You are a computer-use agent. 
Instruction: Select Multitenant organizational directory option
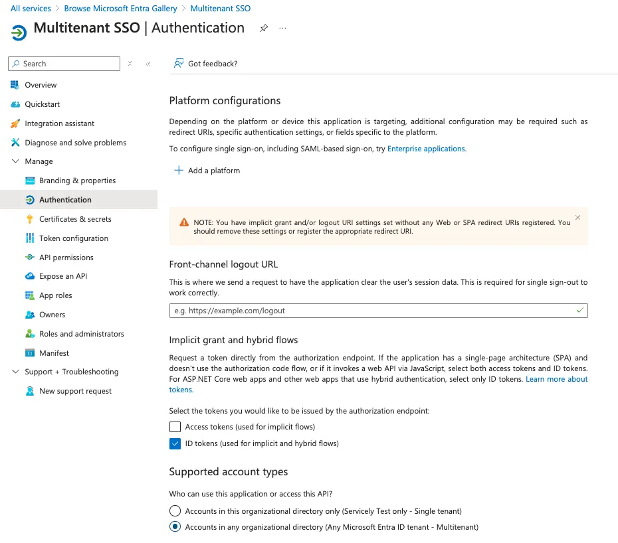[175, 527]
